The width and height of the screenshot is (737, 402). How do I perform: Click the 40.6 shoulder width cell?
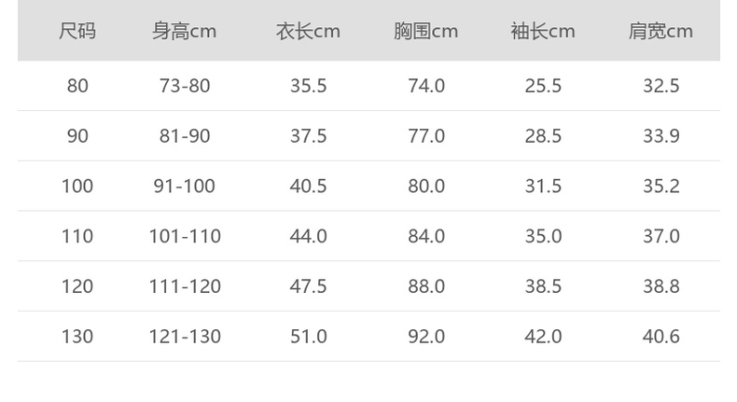pos(661,337)
